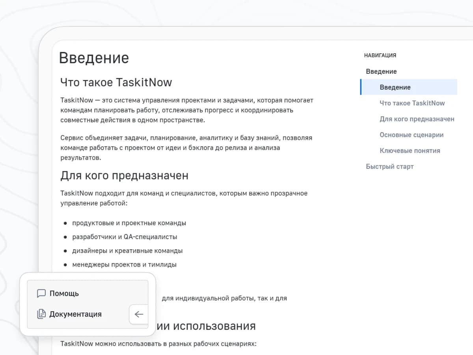Click the "Что такое TaskitNow" content heading
Image resolution: width=473 pixels, height=355 pixels.
pyautogui.click(x=116, y=82)
